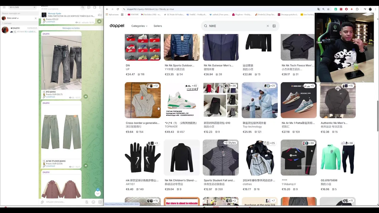Click QC photo count 457 under TOPMADE
This screenshot has height=213, width=379.
pyautogui.click(x=180, y=132)
